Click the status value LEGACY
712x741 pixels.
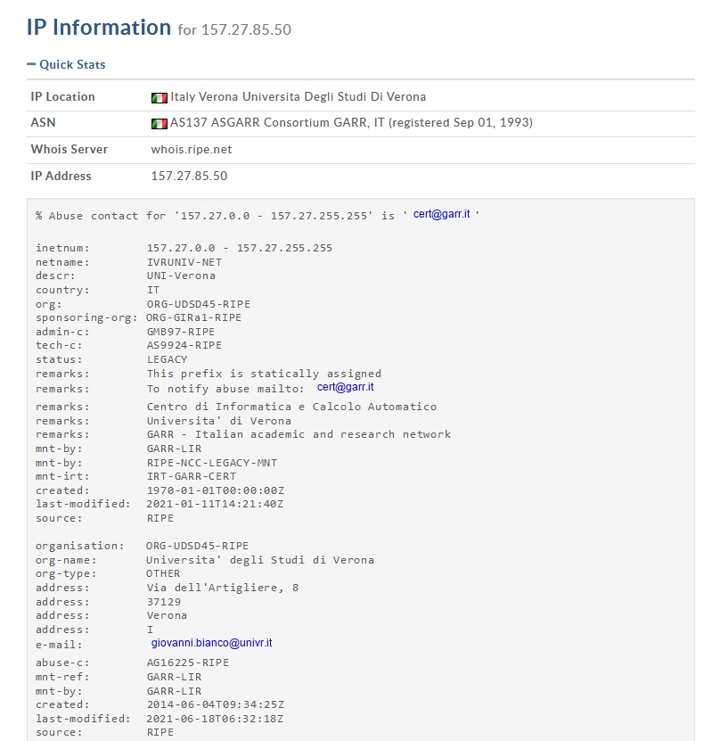(x=168, y=359)
